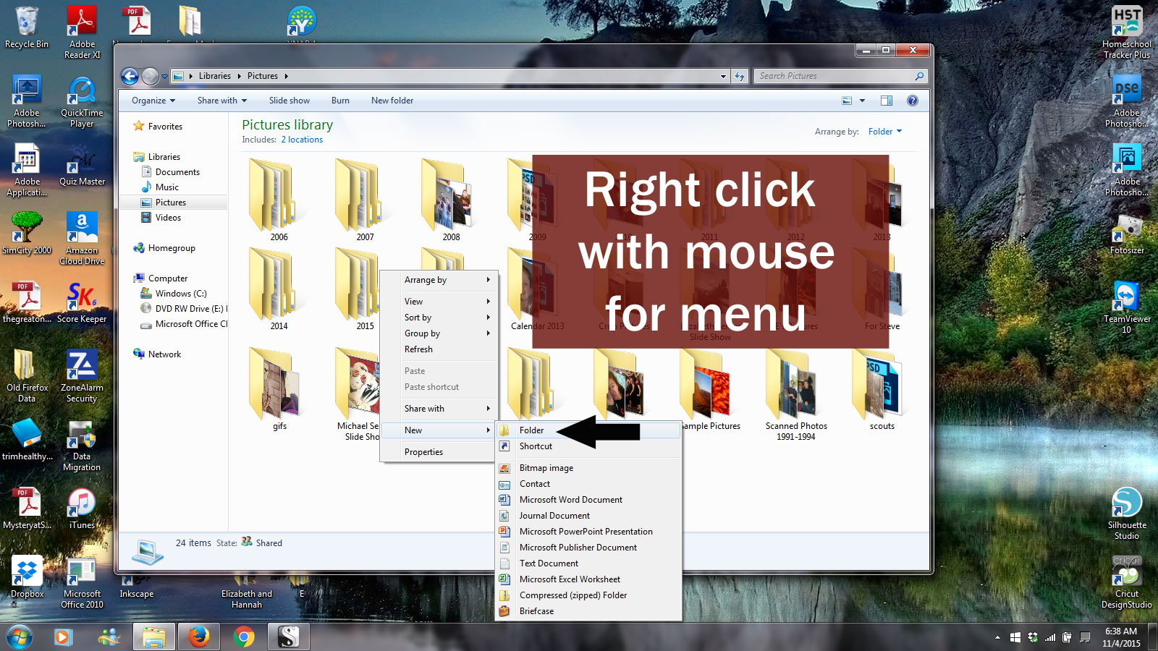
Task: Open the 2 locations link
Action: (302, 140)
